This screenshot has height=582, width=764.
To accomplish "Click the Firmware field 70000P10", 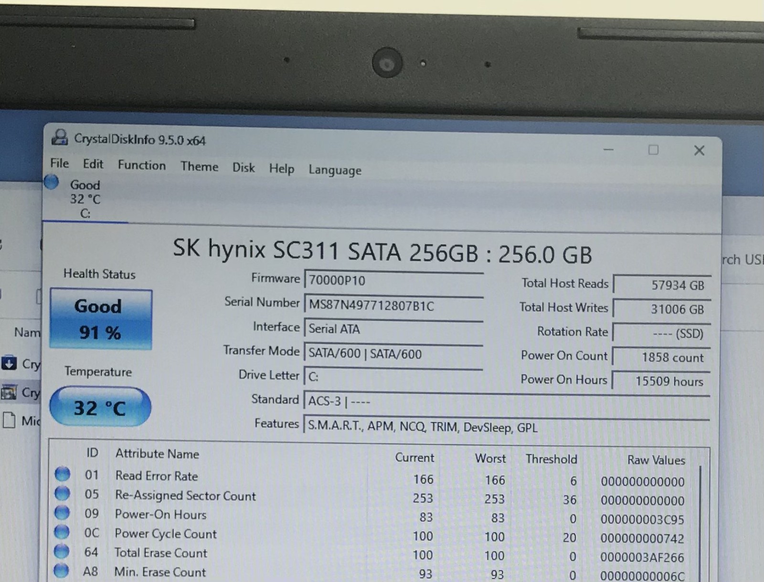I will coord(394,280).
